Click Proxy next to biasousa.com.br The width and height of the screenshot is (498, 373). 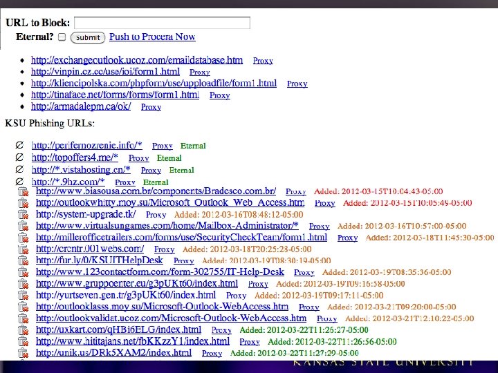(x=296, y=192)
